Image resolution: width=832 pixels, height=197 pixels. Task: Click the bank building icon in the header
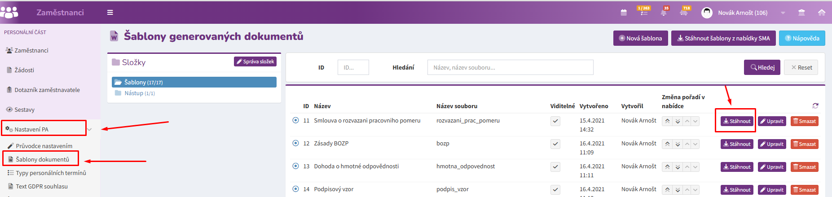[x=801, y=13]
